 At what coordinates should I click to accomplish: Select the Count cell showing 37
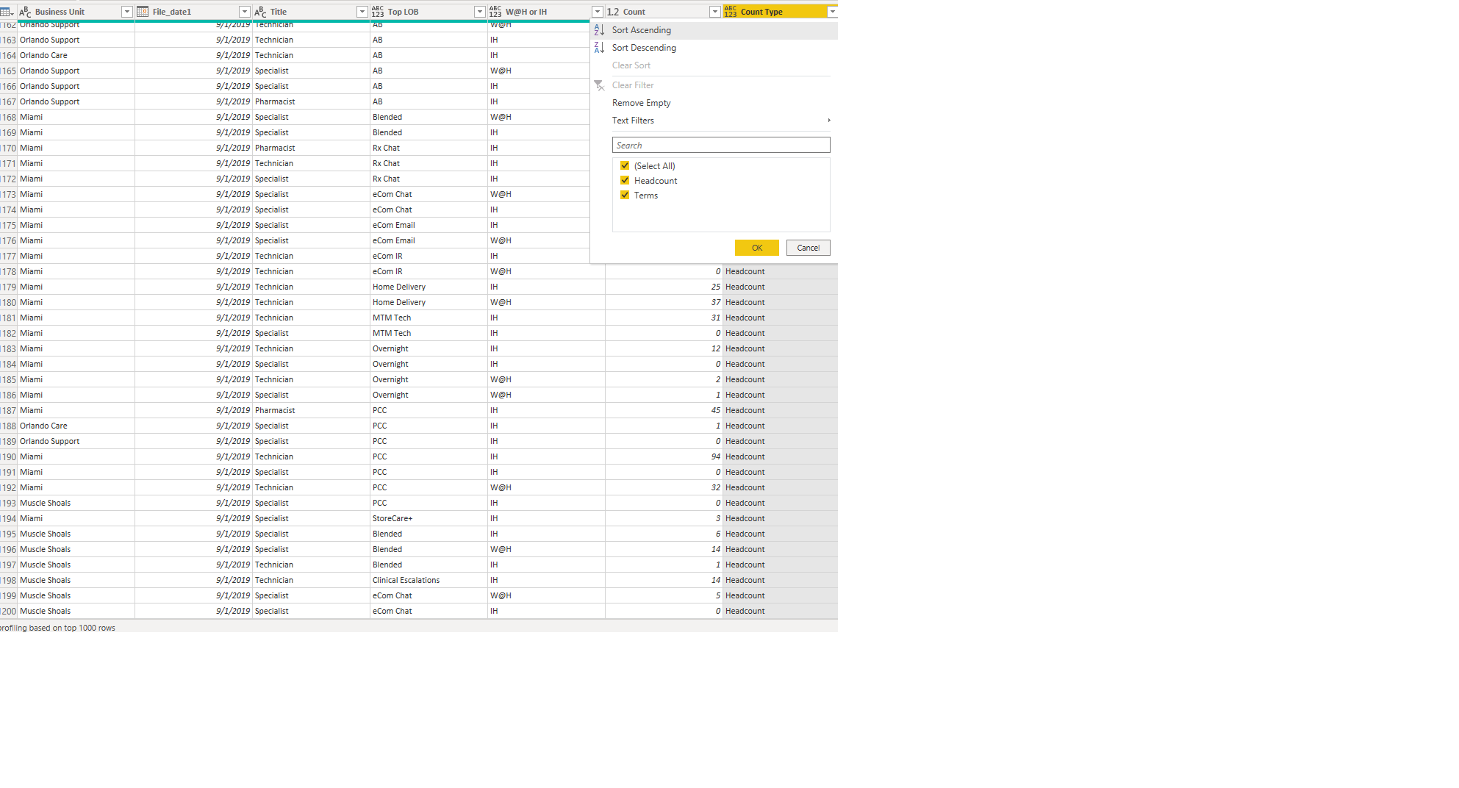pyautogui.click(x=664, y=303)
